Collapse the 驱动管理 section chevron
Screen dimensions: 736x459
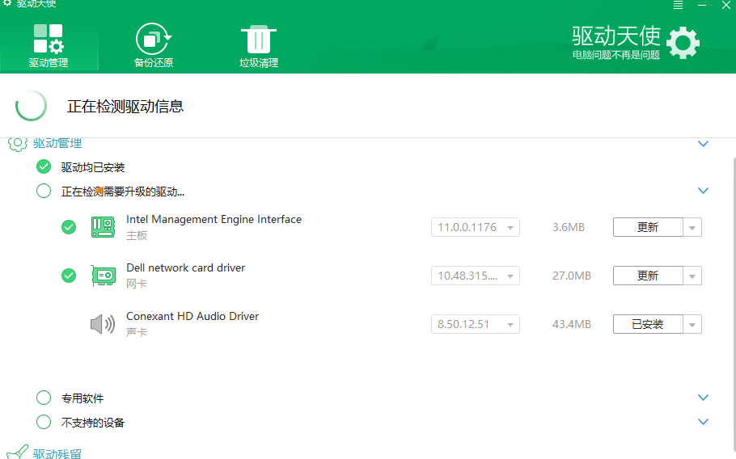pos(703,144)
